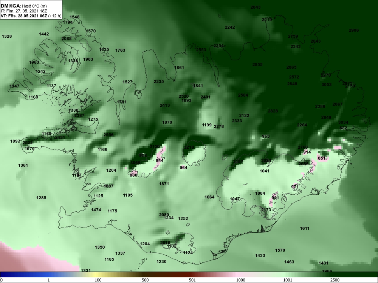Click the map value 1794
Viewport: 378px width, 283px height.
[x=68, y=22]
